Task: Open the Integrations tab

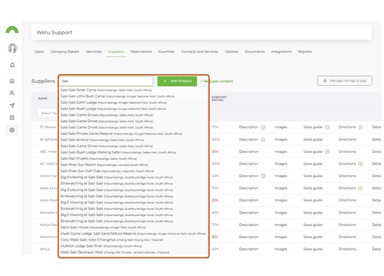Action: pos(281,52)
